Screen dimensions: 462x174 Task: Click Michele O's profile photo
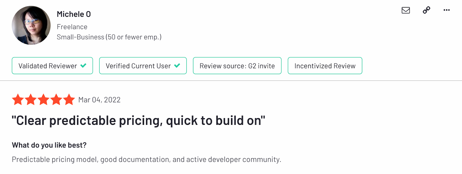coord(31,25)
